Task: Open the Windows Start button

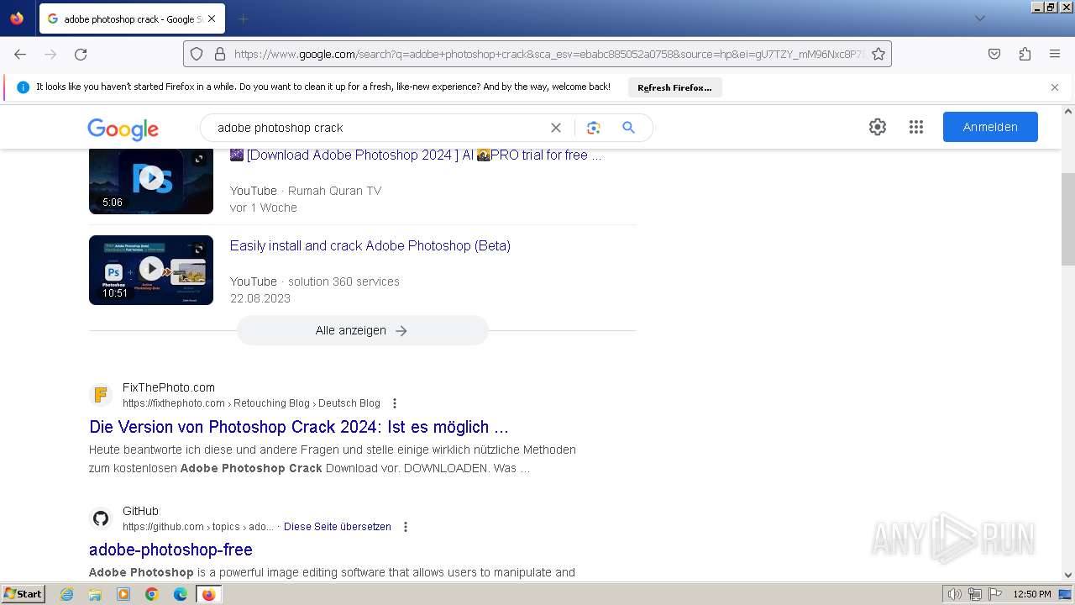Action: coord(23,594)
